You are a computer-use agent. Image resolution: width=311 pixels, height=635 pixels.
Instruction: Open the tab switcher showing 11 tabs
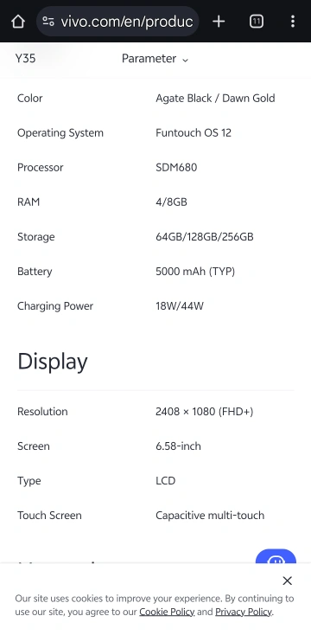pos(257,21)
